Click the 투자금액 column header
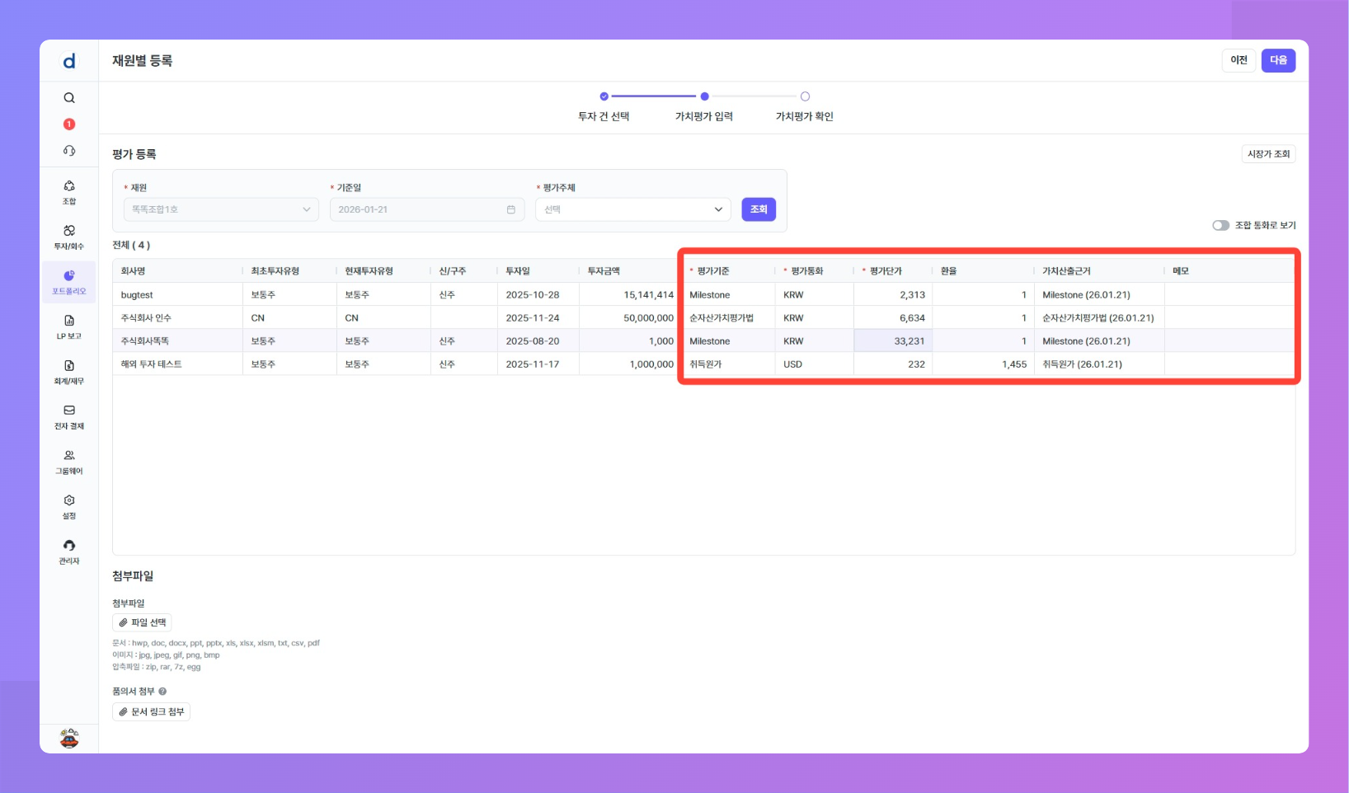Screen dimensions: 1349x793 [x=604, y=271]
